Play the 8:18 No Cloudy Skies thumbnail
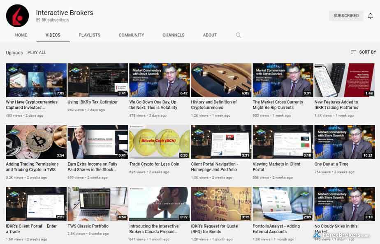Viewport: 380px width, 244px height. [345, 204]
